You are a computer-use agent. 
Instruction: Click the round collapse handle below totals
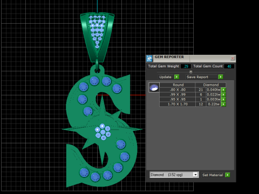191,72
